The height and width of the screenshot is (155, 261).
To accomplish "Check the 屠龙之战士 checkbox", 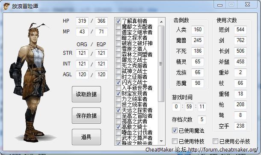I will pyautogui.click(x=118, y=60).
